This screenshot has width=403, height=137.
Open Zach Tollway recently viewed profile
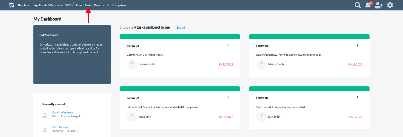(60, 127)
